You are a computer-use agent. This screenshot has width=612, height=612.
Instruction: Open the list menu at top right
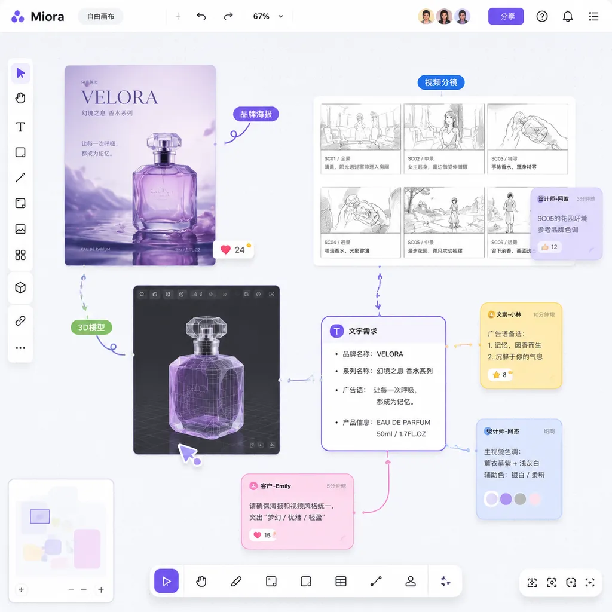click(593, 16)
